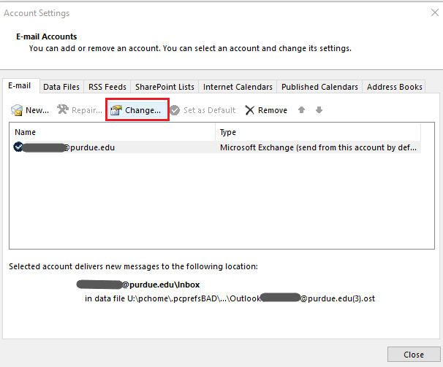443x367 pixels.
Task: Switch to the E-mail tab
Action: tap(20, 86)
